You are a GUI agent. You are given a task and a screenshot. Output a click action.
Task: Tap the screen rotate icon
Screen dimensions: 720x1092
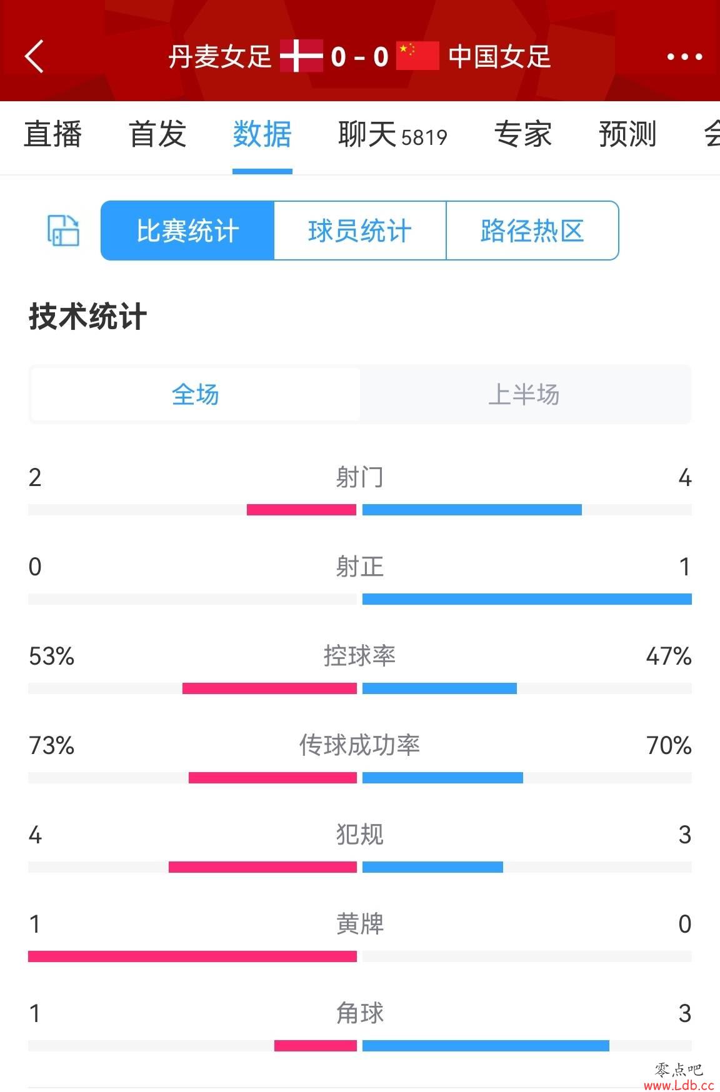[64, 231]
